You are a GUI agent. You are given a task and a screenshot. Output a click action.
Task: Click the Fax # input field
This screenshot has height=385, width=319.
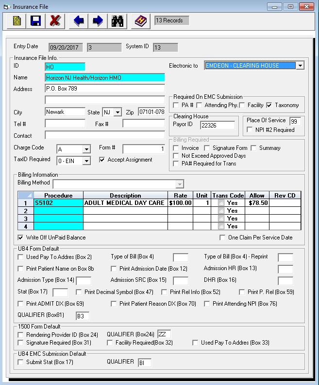point(144,124)
